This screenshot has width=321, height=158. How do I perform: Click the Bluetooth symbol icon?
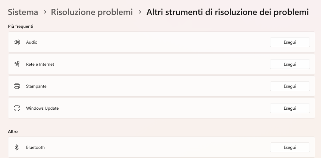[x=17, y=147]
